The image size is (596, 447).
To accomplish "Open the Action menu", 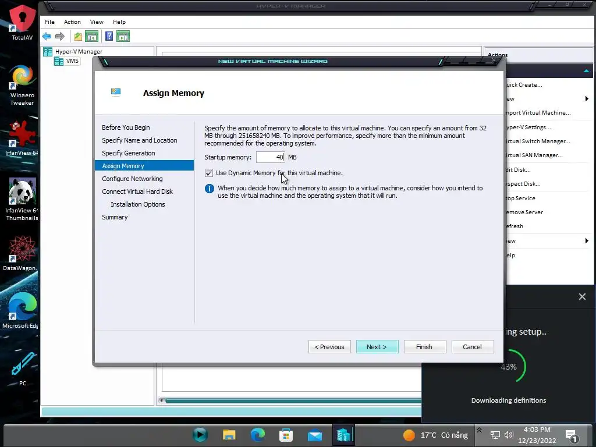I will point(72,22).
